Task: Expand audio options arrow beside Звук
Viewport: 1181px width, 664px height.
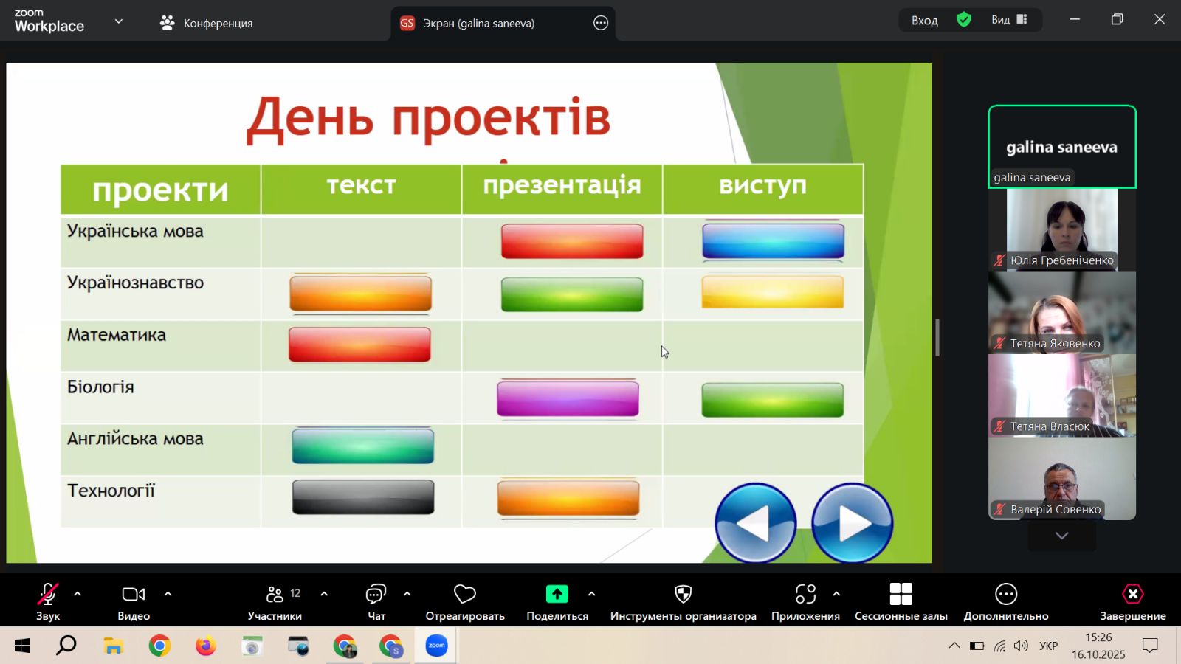Action: [x=78, y=594]
